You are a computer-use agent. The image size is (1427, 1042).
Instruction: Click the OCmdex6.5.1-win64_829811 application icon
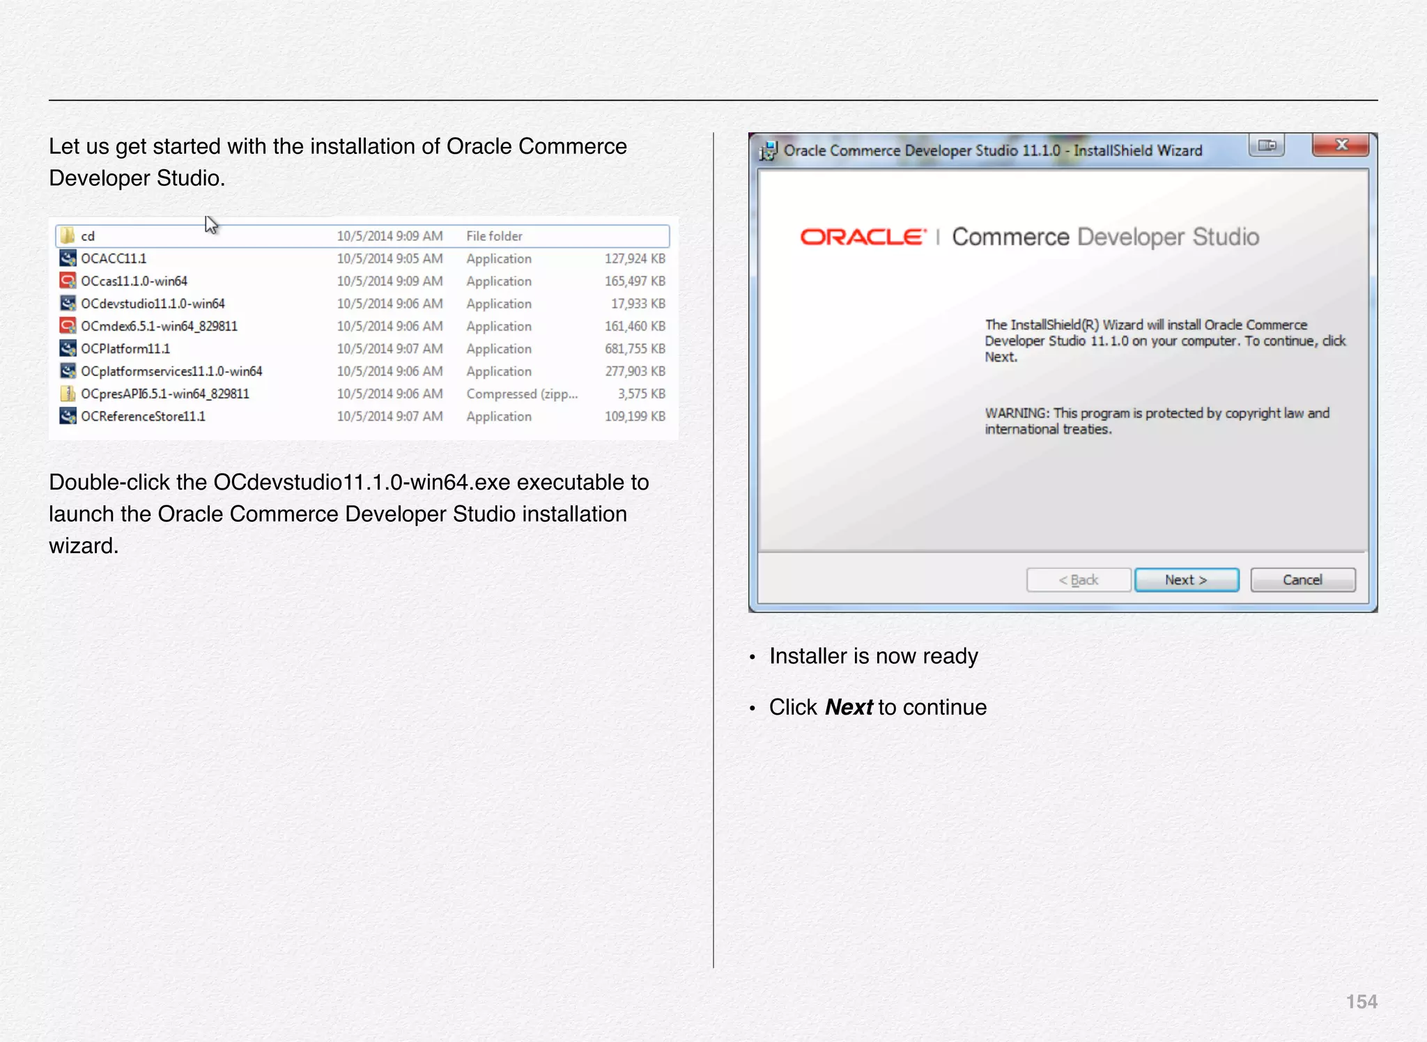coord(68,326)
